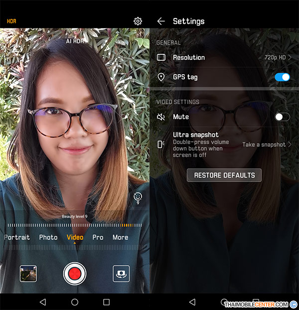
Task: Click the Settings title text
Action: 189,21
